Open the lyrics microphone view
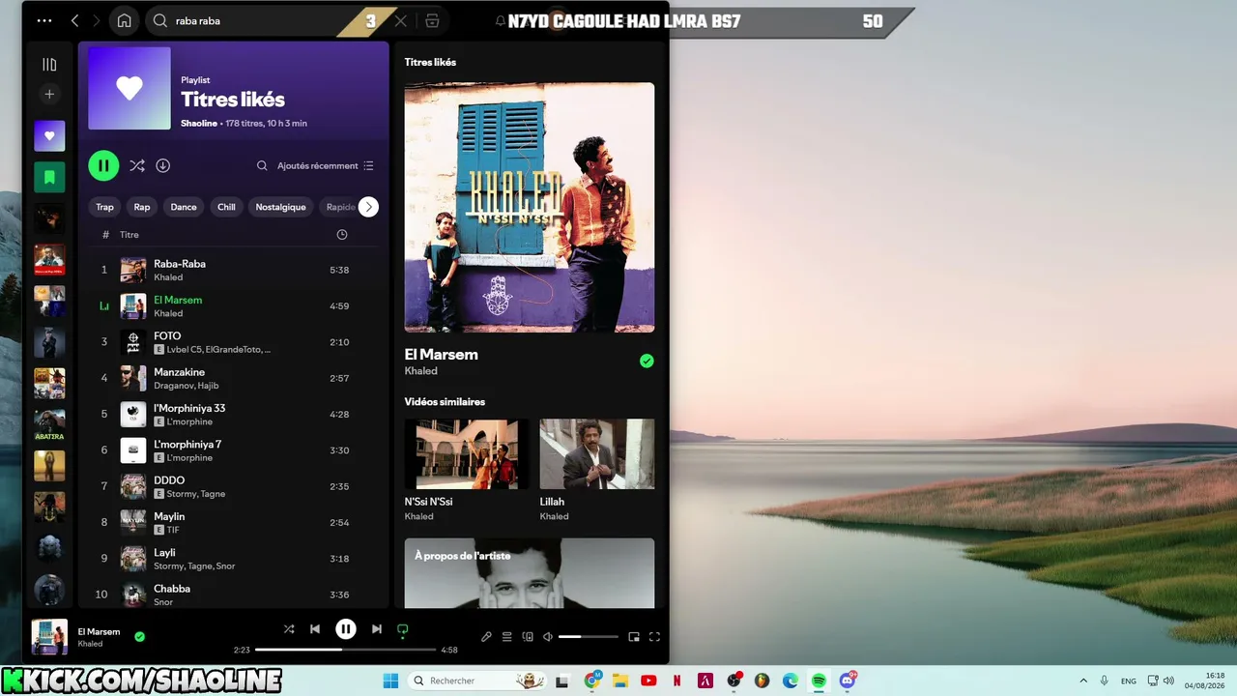The width and height of the screenshot is (1237, 696). coord(486,637)
